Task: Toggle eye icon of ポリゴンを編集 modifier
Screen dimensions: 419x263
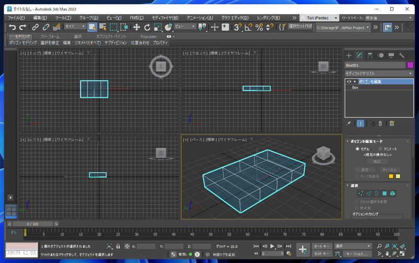Action: click(349, 82)
